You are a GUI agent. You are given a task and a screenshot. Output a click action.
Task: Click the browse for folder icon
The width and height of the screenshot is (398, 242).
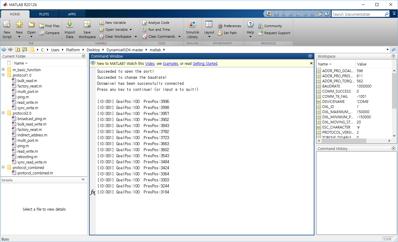coord(24,50)
